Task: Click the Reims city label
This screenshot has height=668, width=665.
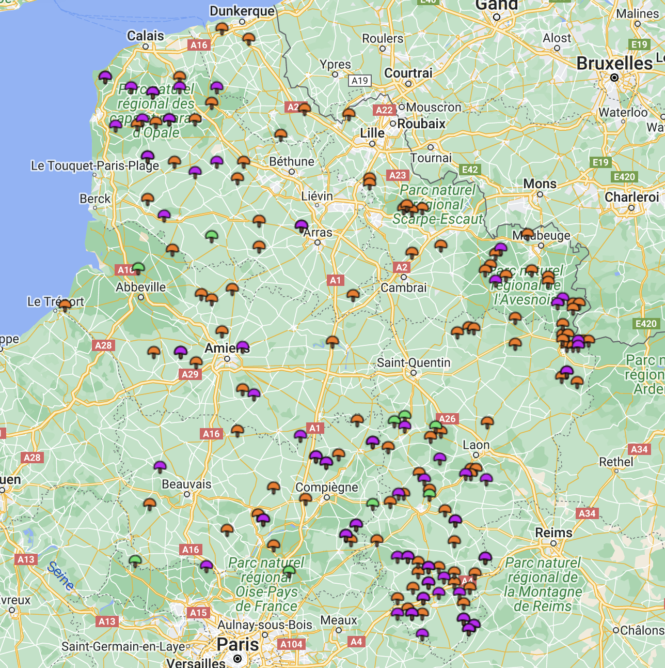Action: pyautogui.click(x=553, y=533)
